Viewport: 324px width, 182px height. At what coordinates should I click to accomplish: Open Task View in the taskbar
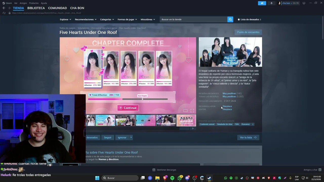point(143,178)
